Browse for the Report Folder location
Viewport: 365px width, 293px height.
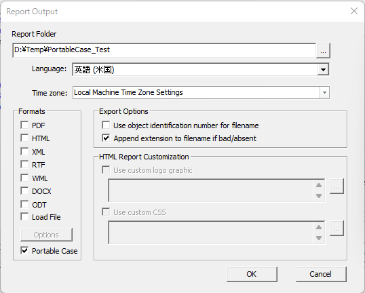323,50
